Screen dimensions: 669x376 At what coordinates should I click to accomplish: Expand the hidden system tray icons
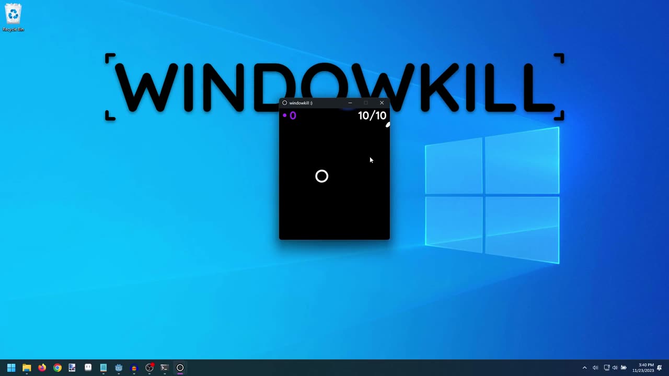(x=584, y=368)
